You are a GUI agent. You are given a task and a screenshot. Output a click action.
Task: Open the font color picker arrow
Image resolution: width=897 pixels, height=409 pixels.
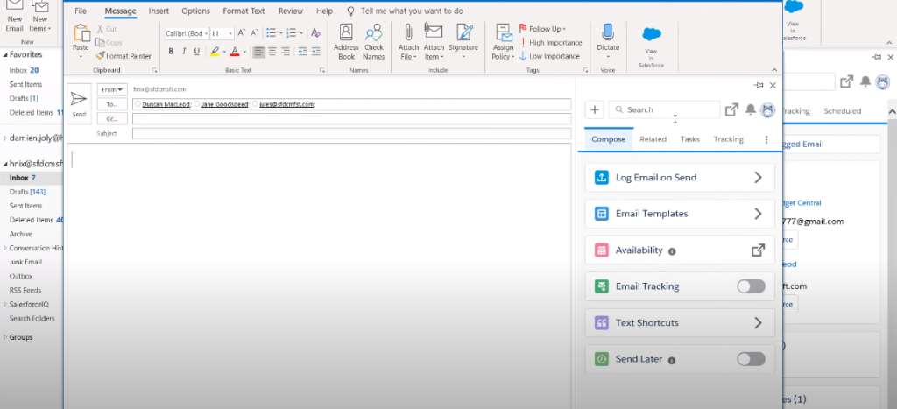click(244, 52)
